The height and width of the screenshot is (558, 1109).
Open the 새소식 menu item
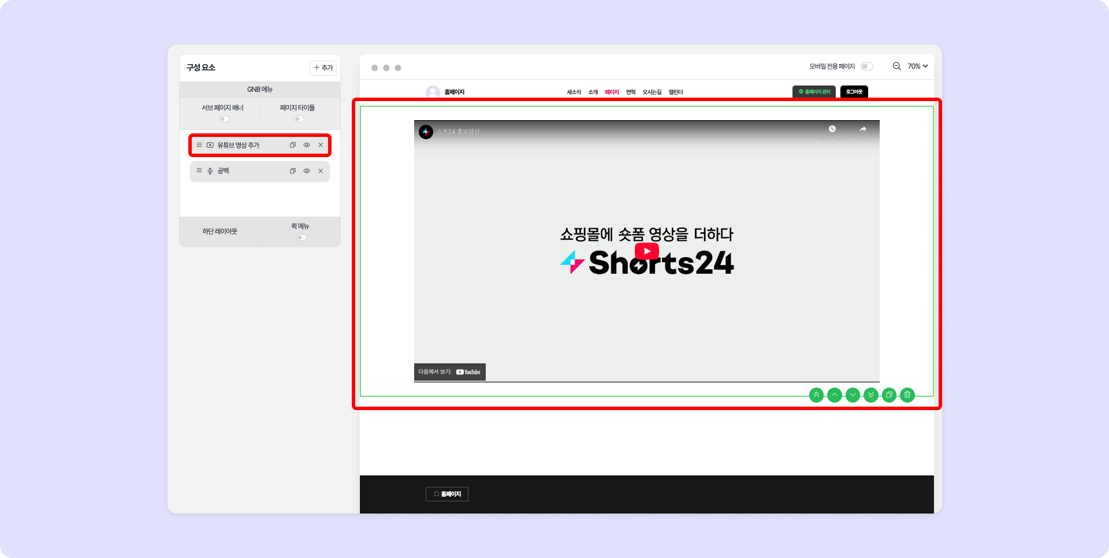point(574,92)
